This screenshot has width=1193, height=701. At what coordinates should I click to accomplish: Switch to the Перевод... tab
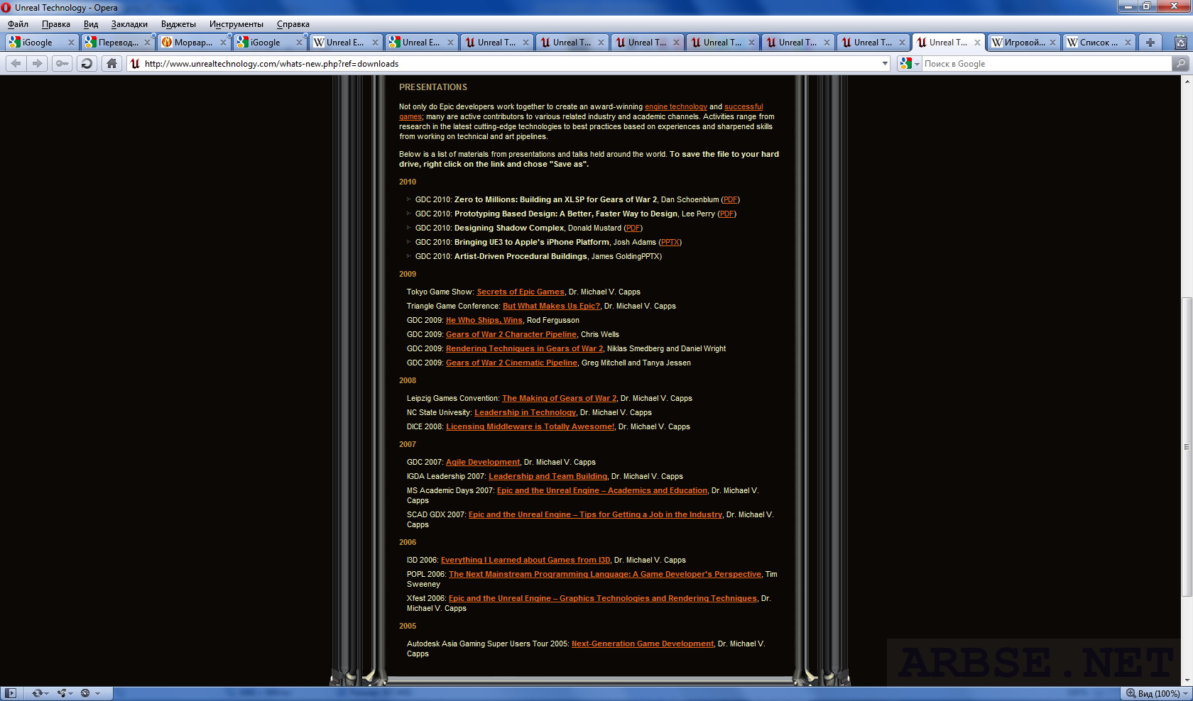117,43
